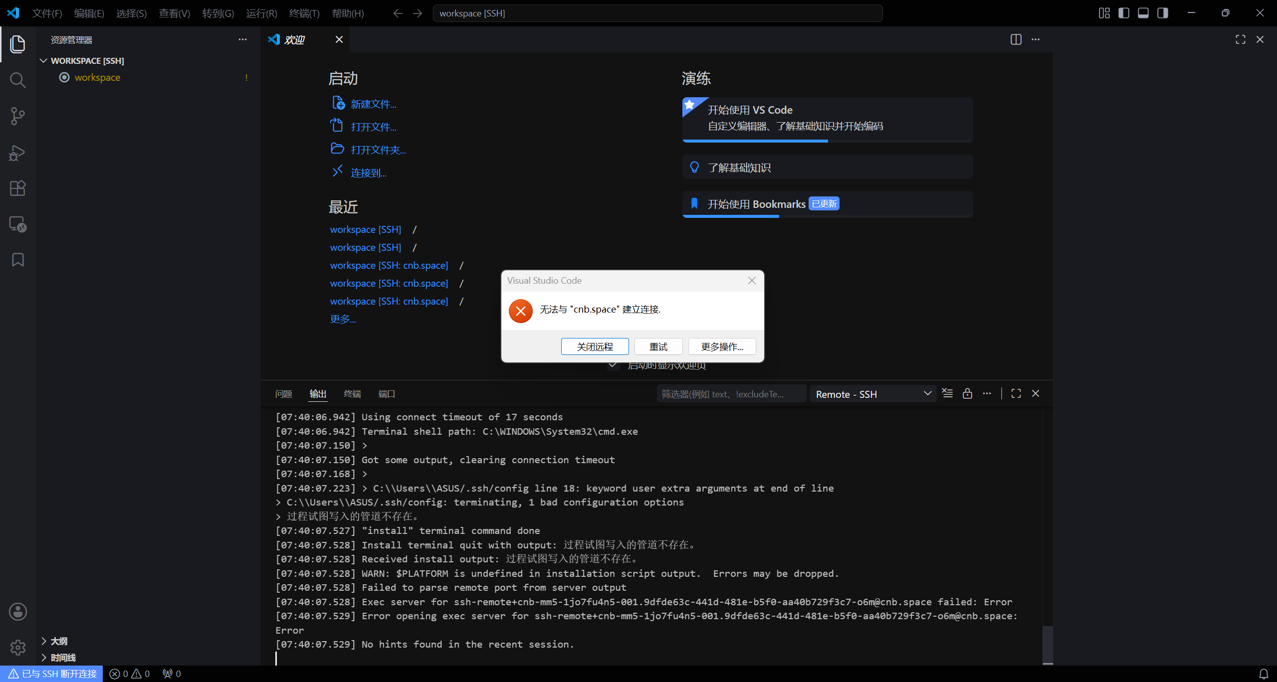Open output panel more actions ellipsis
The image size is (1277, 682).
click(987, 393)
